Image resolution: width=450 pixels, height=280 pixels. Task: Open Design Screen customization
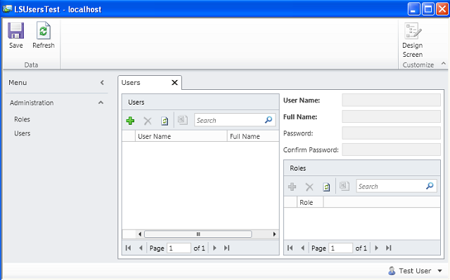coord(413,40)
